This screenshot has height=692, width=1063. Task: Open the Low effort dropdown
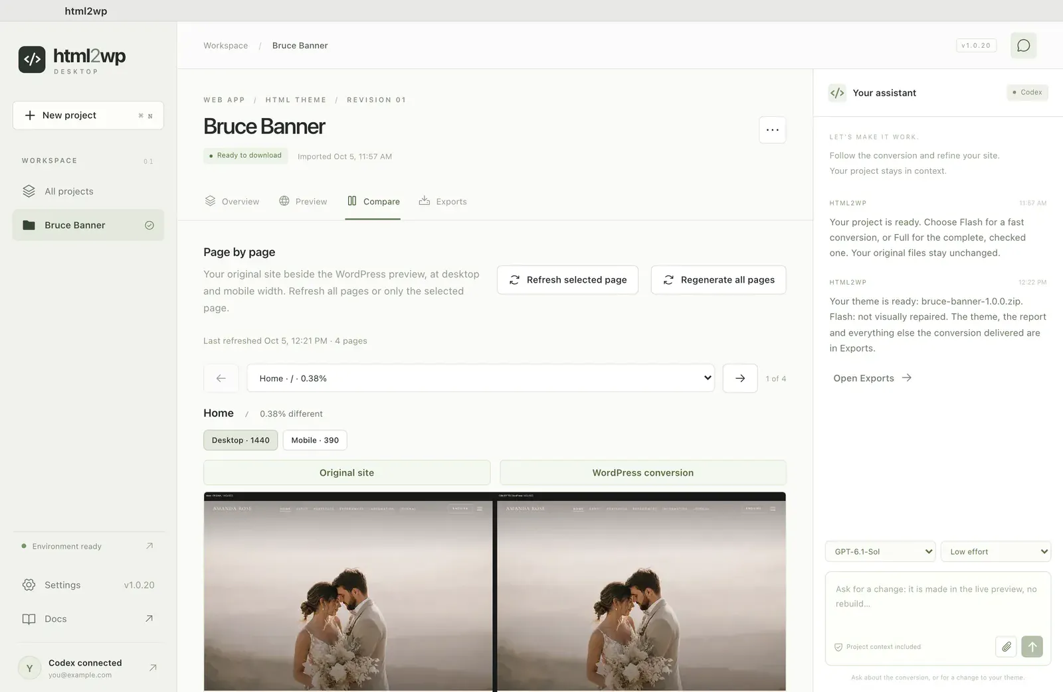tap(996, 551)
